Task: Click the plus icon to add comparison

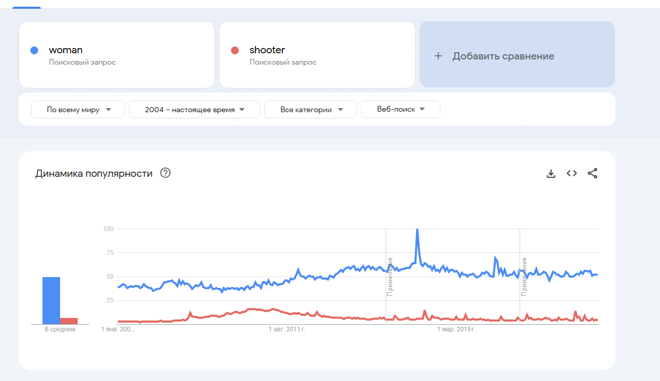Action: pos(438,56)
